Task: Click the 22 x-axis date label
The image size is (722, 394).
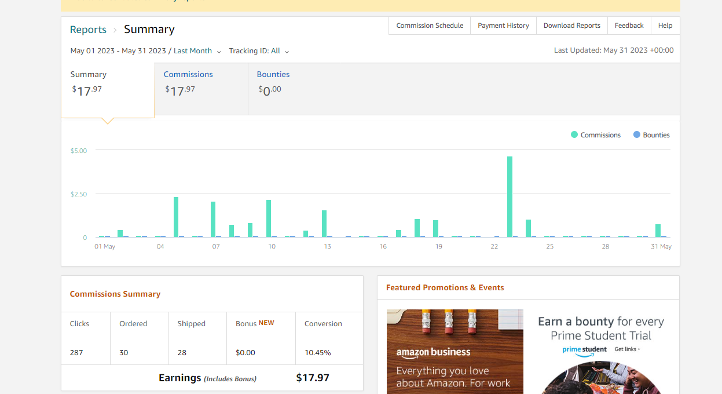Action: (x=494, y=246)
